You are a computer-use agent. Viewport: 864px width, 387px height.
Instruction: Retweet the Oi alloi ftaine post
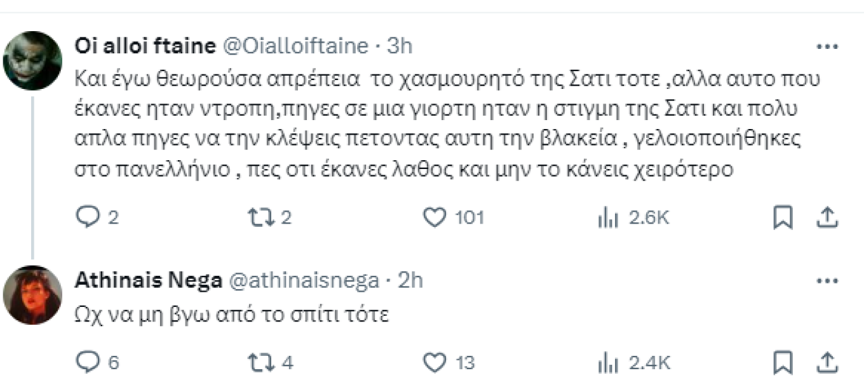point(259,218)
